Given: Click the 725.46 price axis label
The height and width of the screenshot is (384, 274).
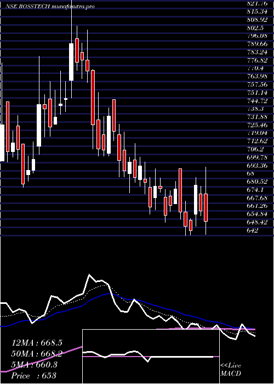Looking at the screenshot, I should [x=257, y=125].
